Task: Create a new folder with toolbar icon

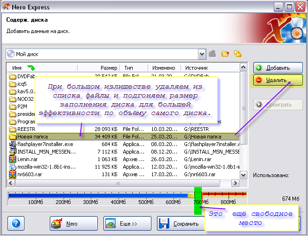Action: tap(225, 54)
